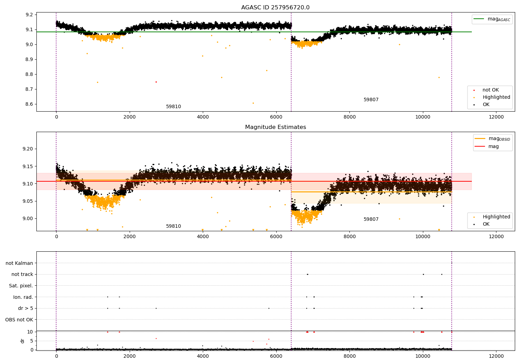Image resolution: width=520 pixels, height=364 pixels.
Task: Click the 'OBS not OK' axis label
Action: [x=19, y=320]
